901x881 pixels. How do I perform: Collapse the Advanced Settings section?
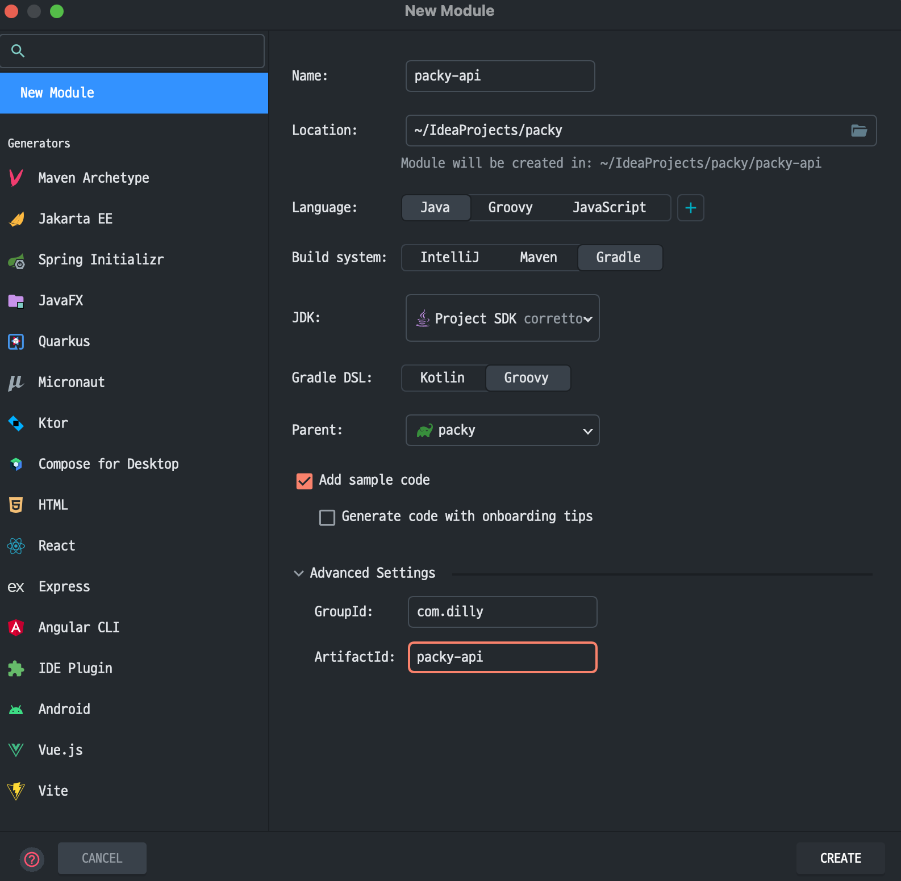[299, 573]
